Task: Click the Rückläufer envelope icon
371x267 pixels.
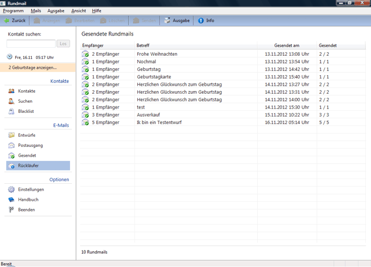Action: pyautogui.click(x=11, y=166)
